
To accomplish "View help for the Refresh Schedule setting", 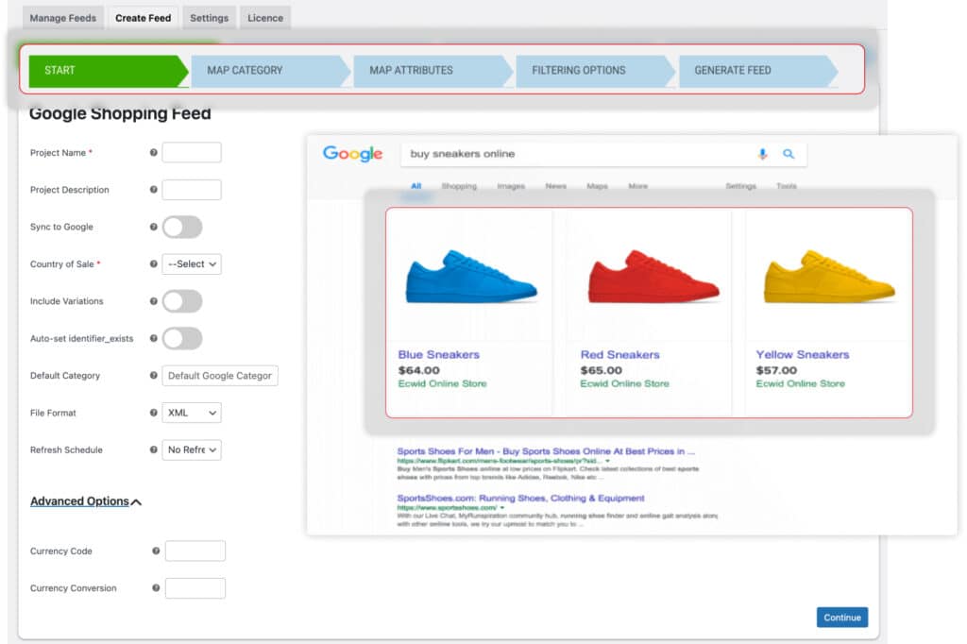I will [x=154, y=449].
